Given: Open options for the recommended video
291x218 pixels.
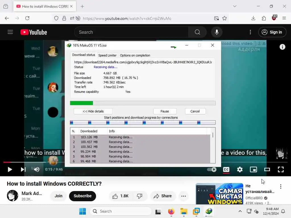Looking at the screenshot, I should (x=280, y=186).
